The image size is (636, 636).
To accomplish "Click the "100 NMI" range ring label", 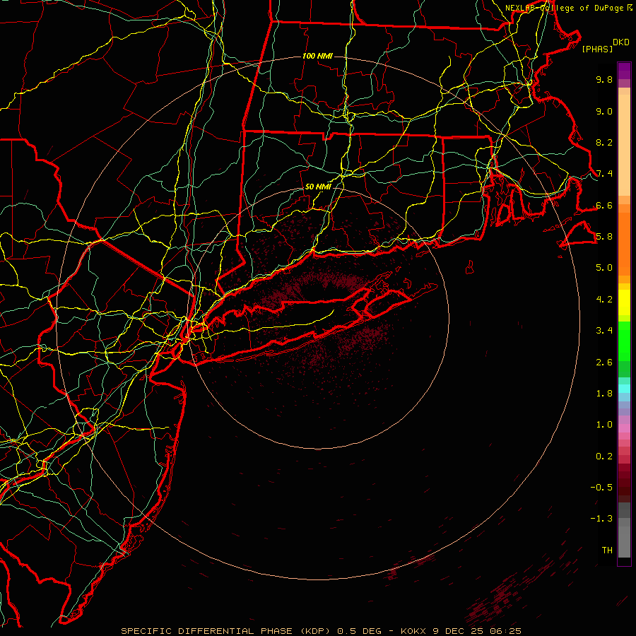I will (x=317, y=56).
